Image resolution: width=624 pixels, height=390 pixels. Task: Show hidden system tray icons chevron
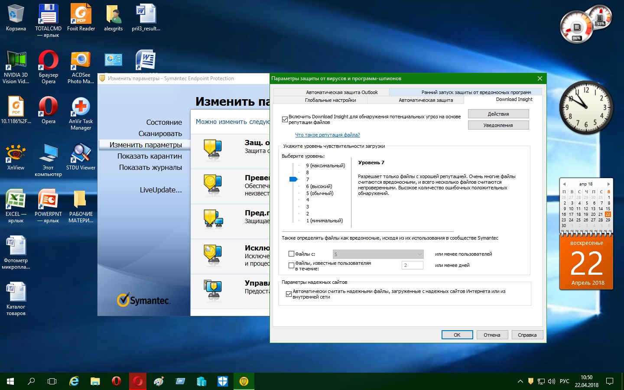[x=520, y=381]
